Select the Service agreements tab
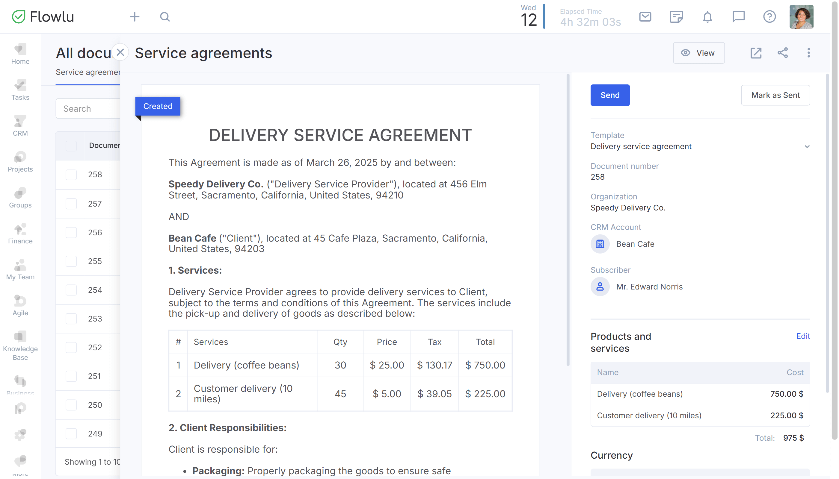Image resolution: width=839 pixels, height=479 pixels. (x=87, y=72)
